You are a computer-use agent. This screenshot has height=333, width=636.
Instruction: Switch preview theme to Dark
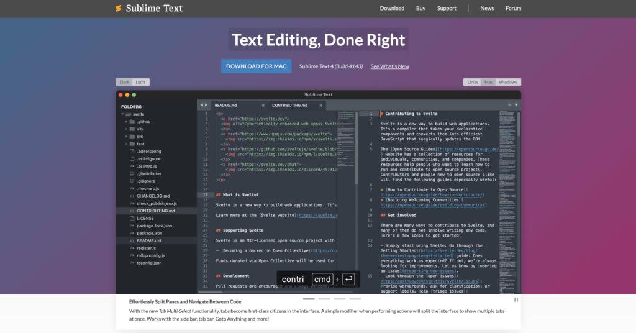[x=125, y=82]
